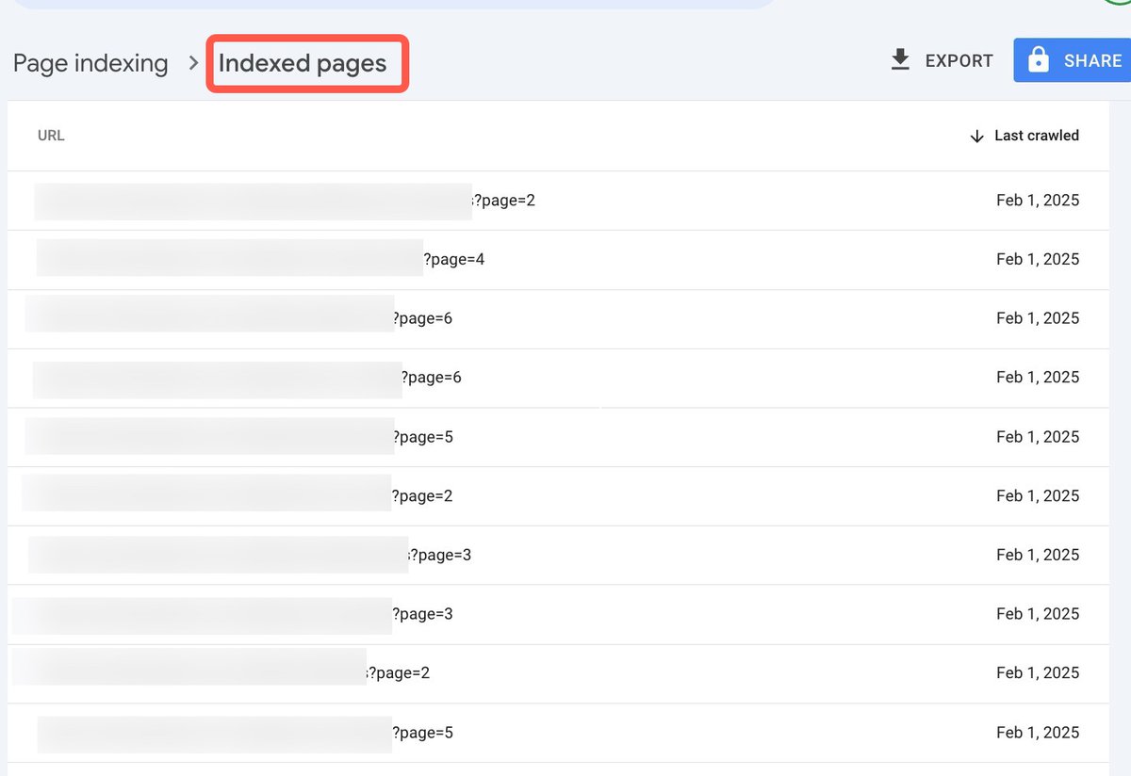This screenshot has width=1131, height=776.
Task: Sort table by Last crawled header
Action: [x=1024, y=136]
